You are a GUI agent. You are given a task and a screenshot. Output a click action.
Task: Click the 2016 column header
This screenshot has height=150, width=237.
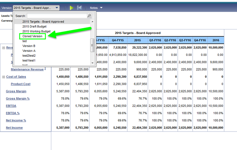pyautogui.click(x=216, y=40)
